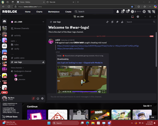
Task: Open Discord user settings gear
Action: 42,99
